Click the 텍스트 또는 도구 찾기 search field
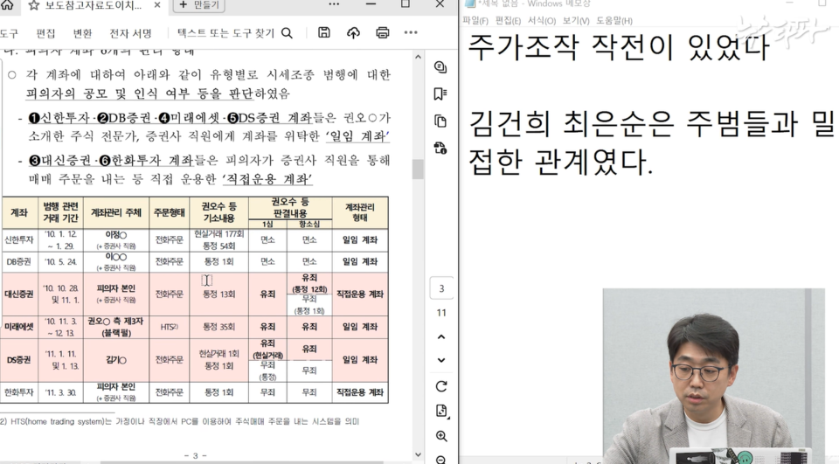The image size is (839, 464). pyautogui.click(x=234, y=33)
